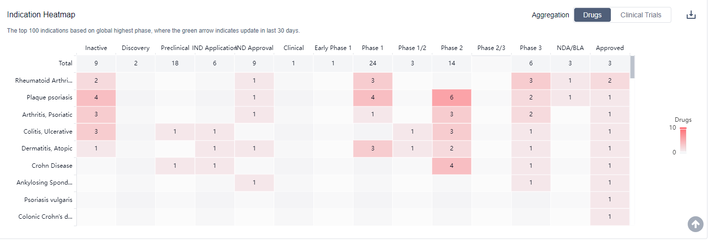
Task: Click the Total Phase 1 cell showing 24
Action: coord(372,63)
